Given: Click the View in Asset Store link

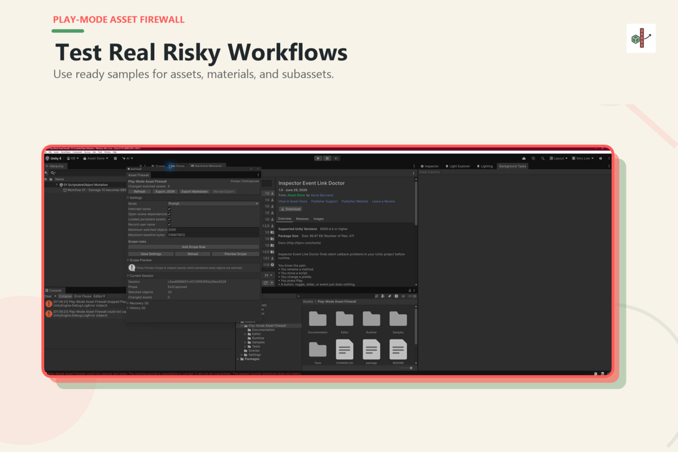Looking at the screenshot, I should coord(293,201).
